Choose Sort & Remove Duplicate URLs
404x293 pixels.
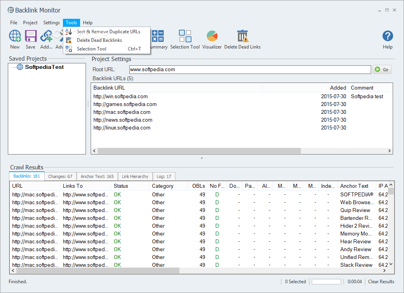(x=108, y=32)
